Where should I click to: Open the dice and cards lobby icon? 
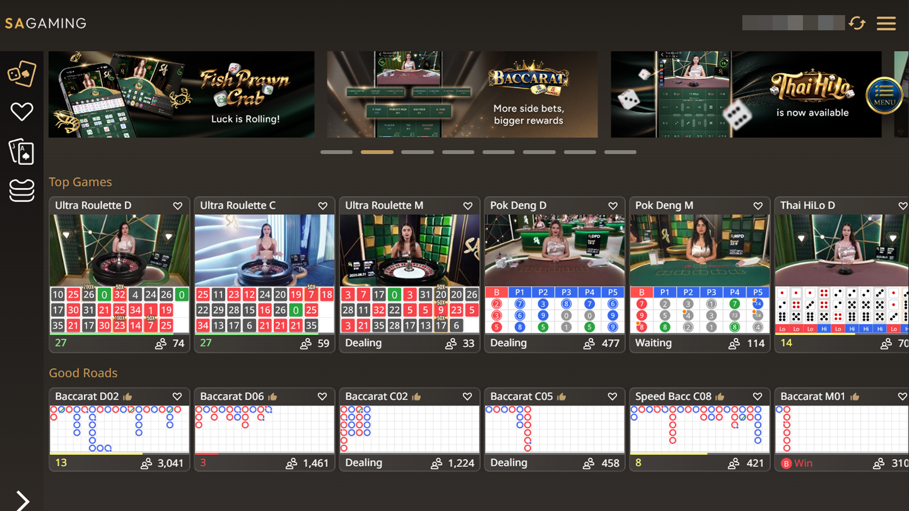(x=21, y=73)
